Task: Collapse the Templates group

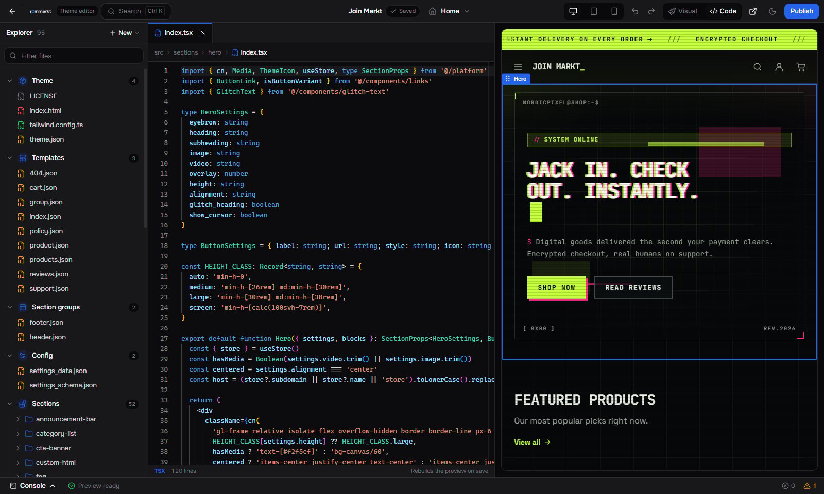Action: tap(10, 158)
